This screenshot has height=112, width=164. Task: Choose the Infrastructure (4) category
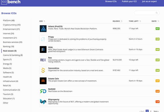point(11,81)
